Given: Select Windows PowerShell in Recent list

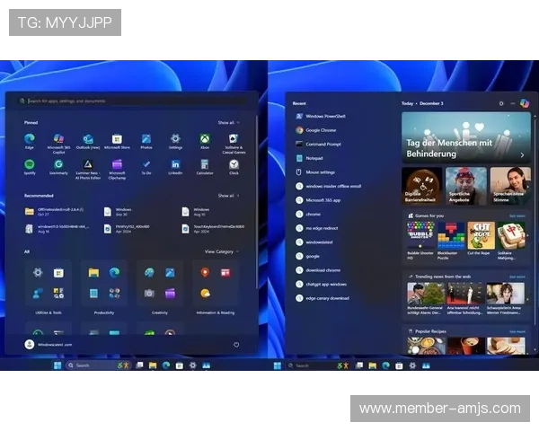Looking at the screenshot, I should 325,116.
